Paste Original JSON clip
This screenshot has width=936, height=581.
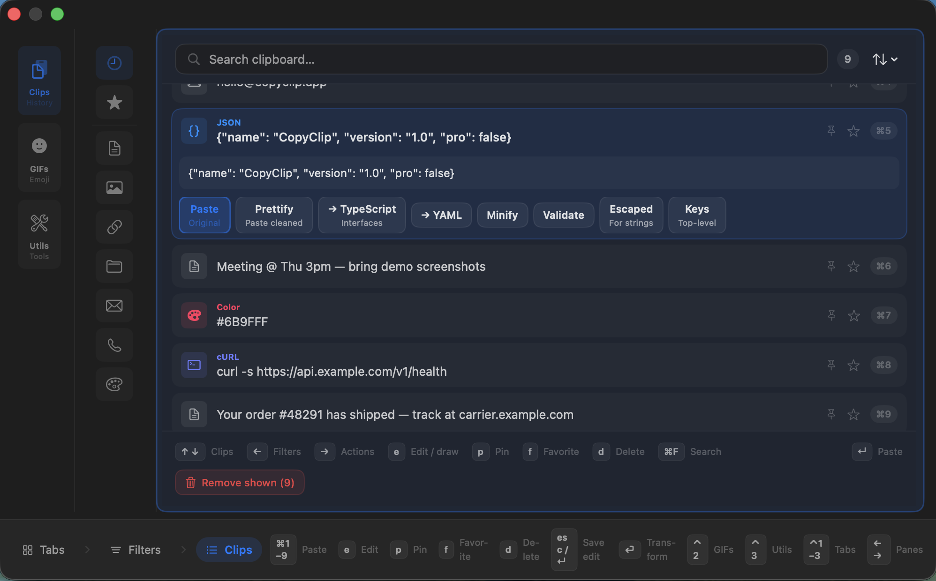[204, 215]
